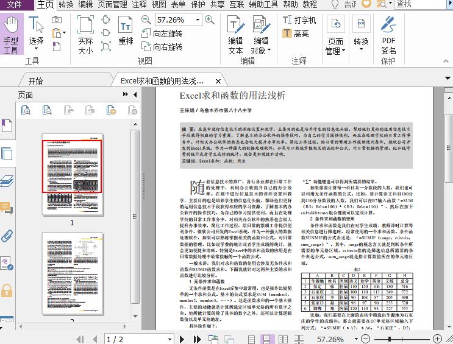
Task: Open the Edit (编辑) ribbon tab
Action: tap(85, 4)
